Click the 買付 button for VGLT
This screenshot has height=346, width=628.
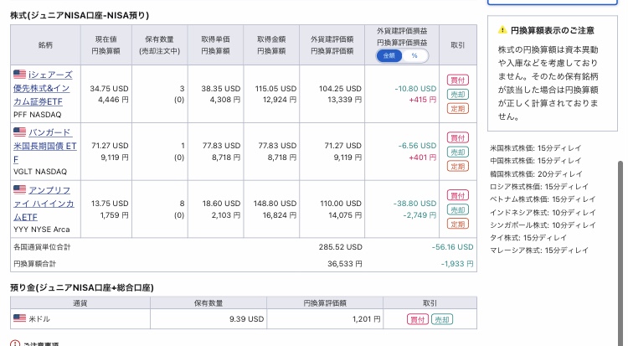coord(458,138)
